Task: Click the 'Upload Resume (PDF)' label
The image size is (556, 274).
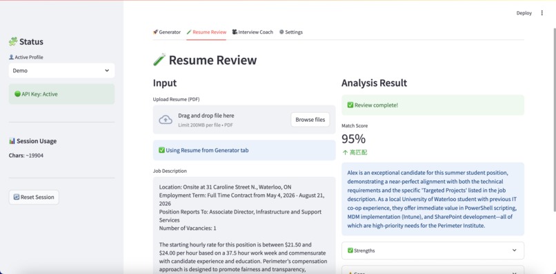Action: point(176,99)
